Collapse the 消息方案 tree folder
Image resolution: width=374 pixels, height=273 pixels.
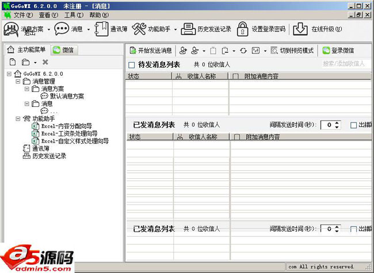pos(27,89)
